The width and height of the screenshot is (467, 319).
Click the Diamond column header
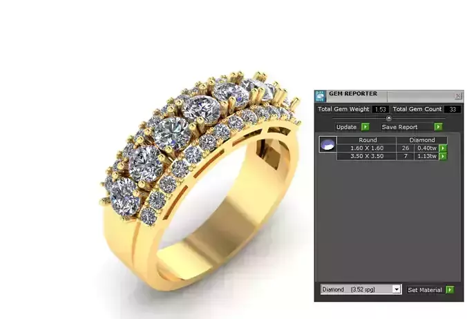click(x=421, y=140)
